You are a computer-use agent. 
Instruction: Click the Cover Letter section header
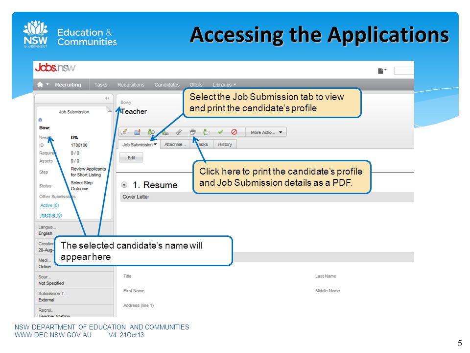267,197
